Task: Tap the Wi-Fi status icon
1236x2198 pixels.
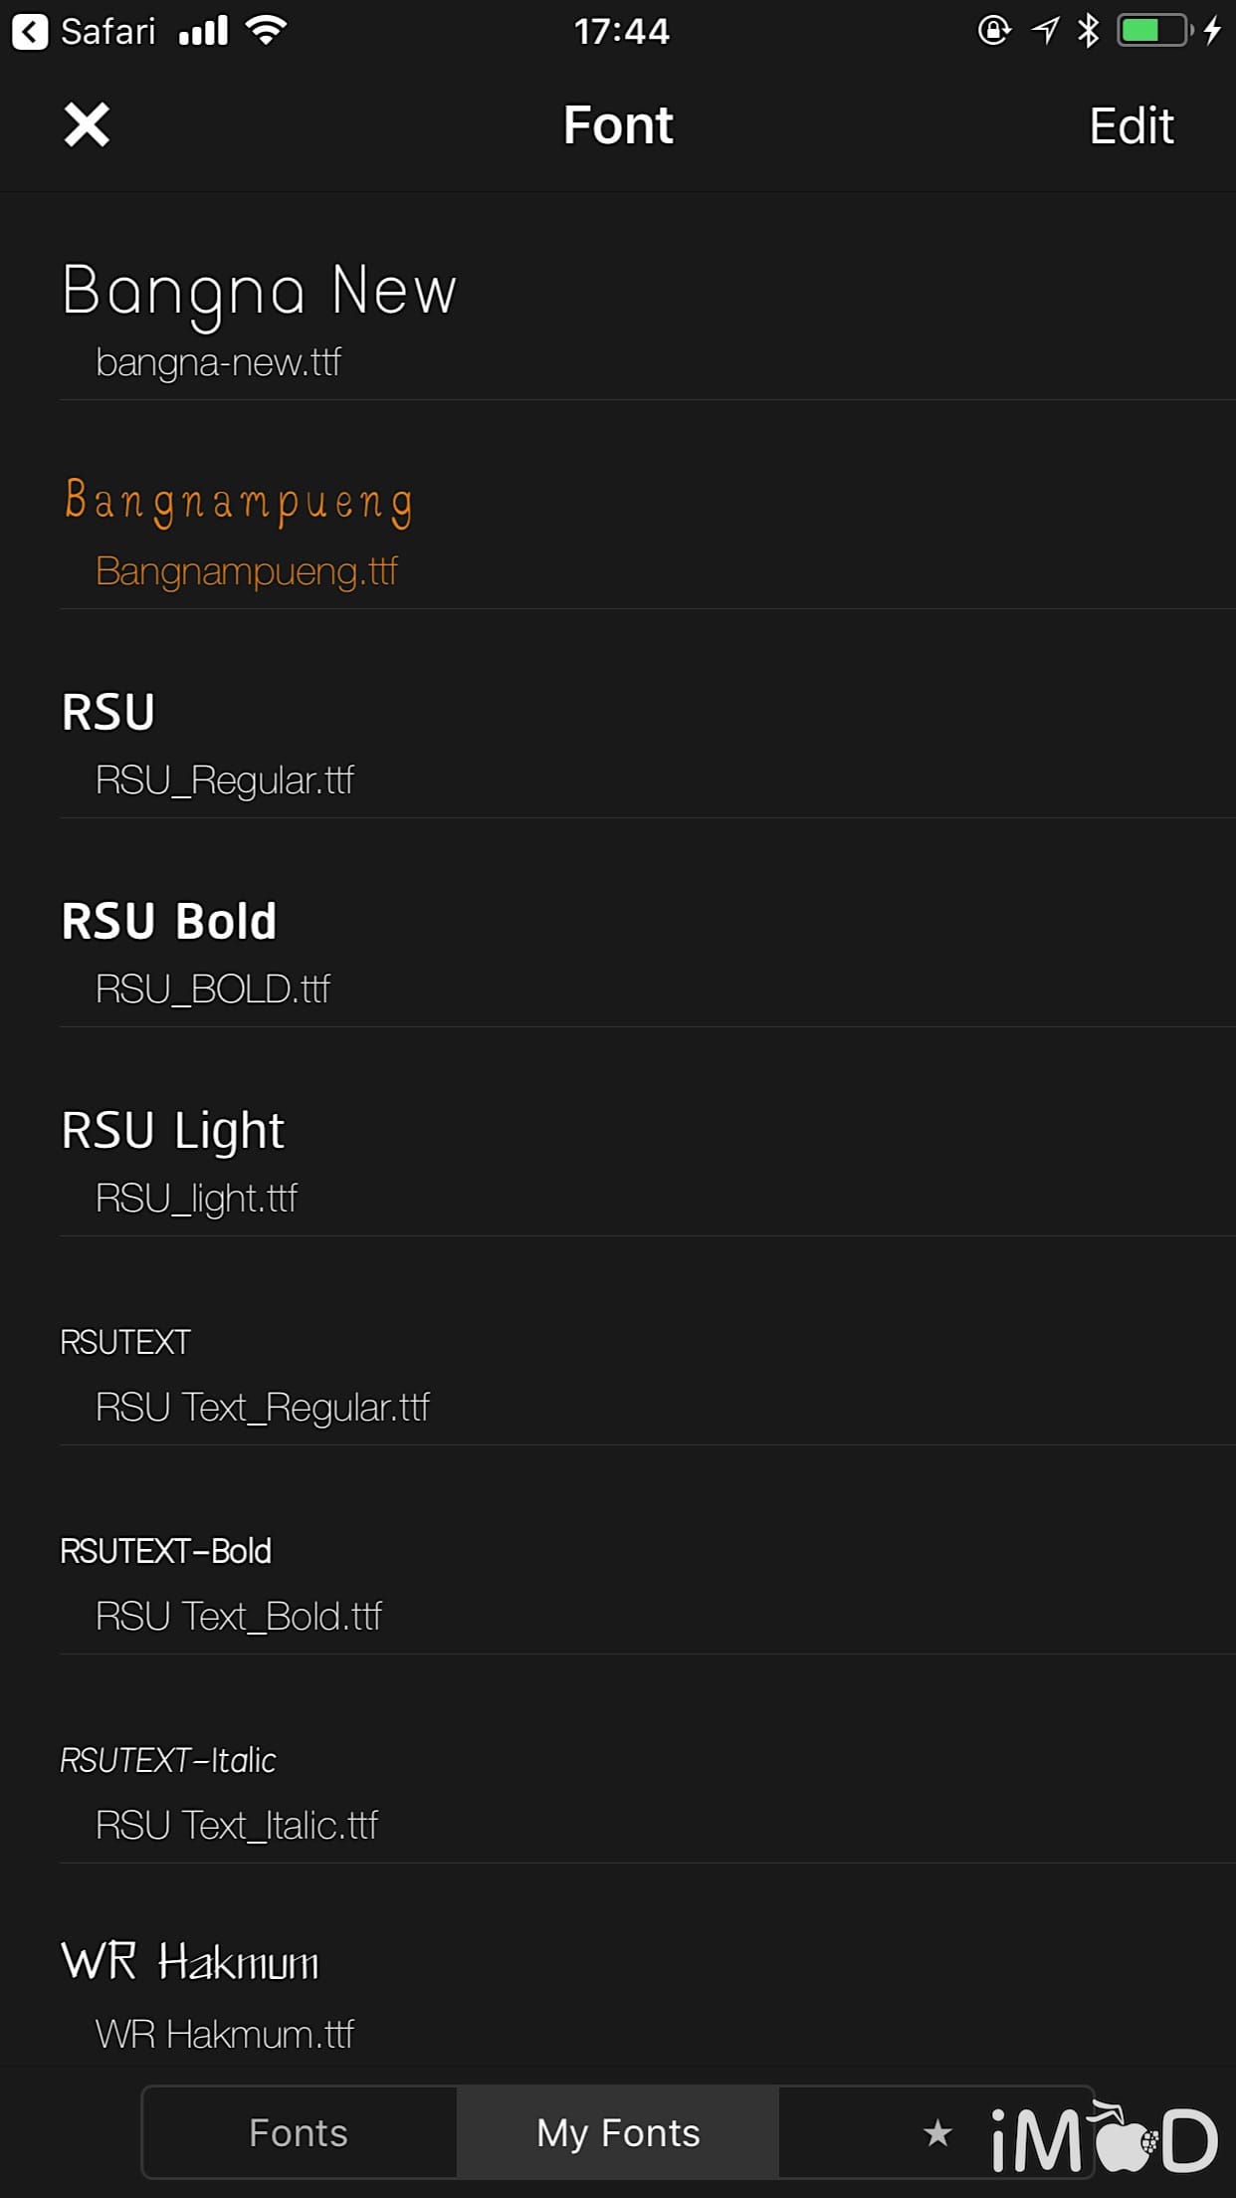Action: [x=267, y=31]
